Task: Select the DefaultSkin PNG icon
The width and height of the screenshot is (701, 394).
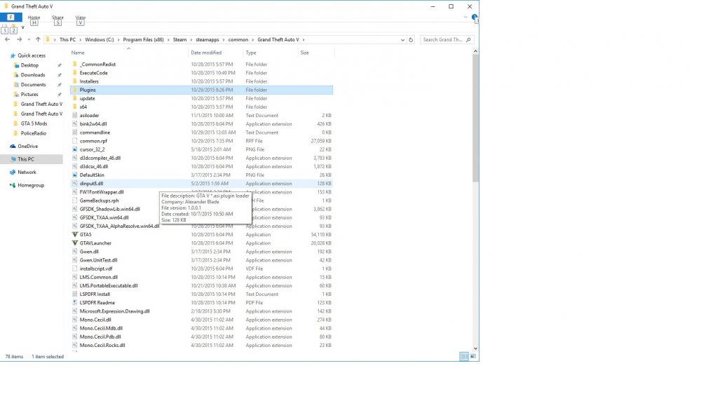Action: (75, 175)
